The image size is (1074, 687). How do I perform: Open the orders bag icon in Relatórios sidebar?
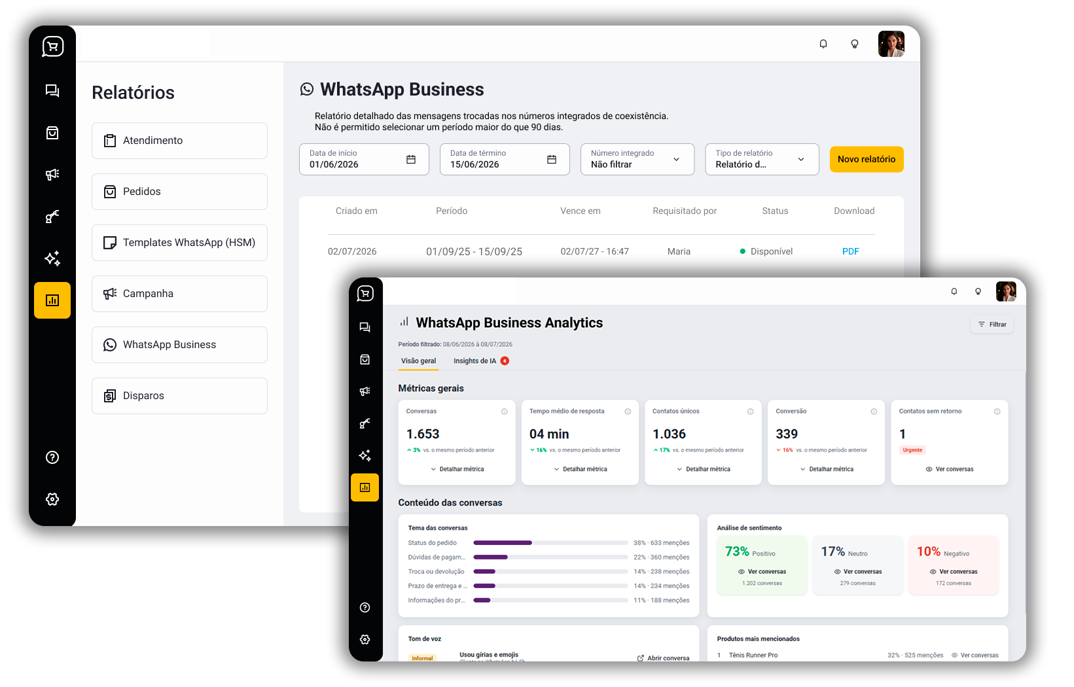52,133
